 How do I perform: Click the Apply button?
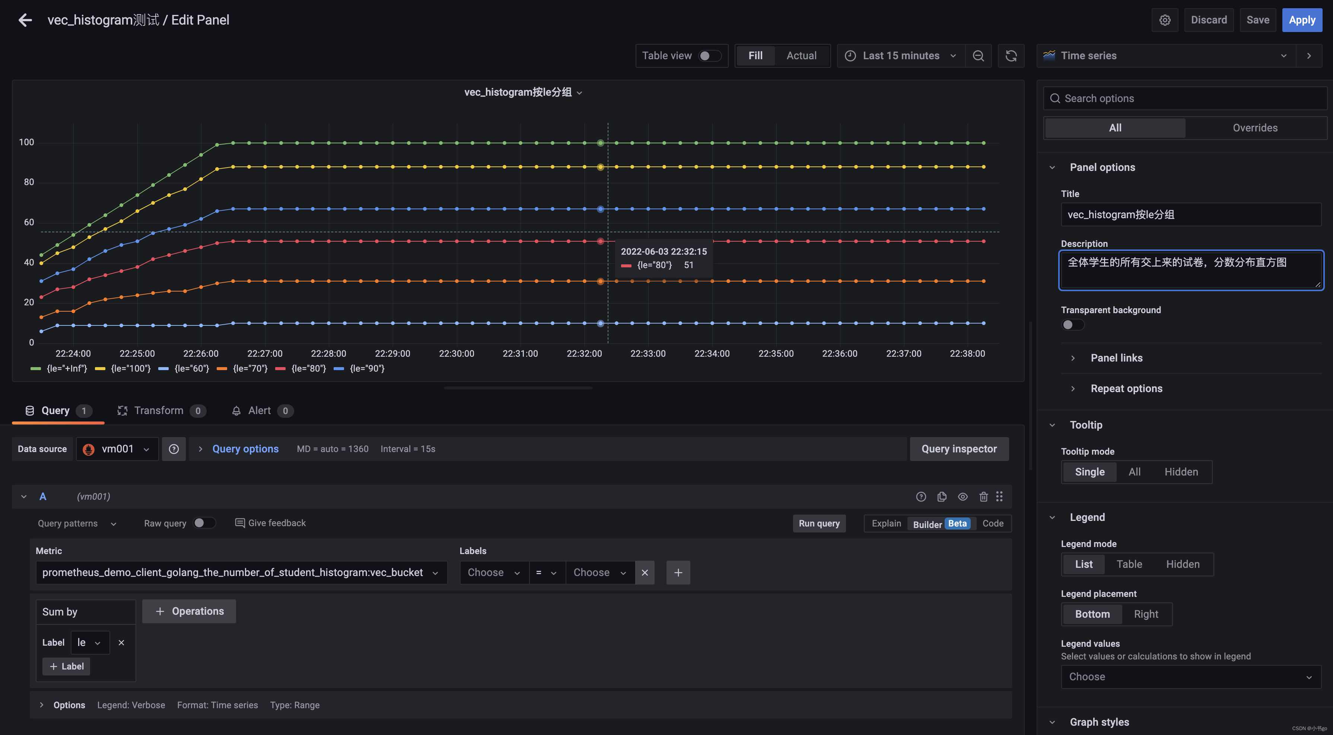1301,20
